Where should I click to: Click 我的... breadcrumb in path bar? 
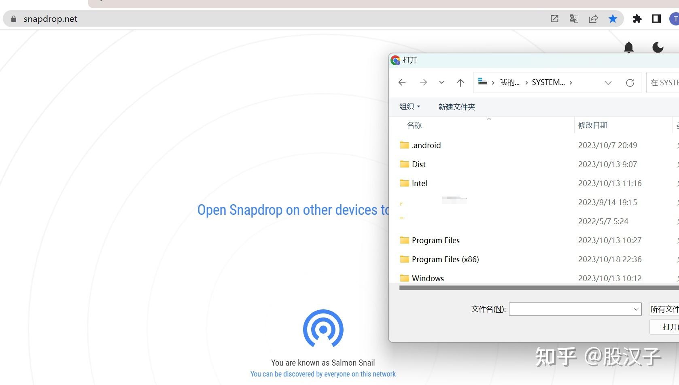coord(509,82)
